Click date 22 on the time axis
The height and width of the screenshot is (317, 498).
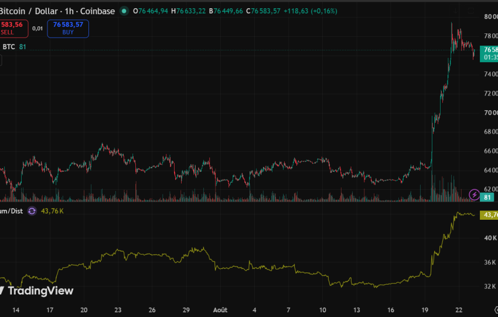click(459, 310)
